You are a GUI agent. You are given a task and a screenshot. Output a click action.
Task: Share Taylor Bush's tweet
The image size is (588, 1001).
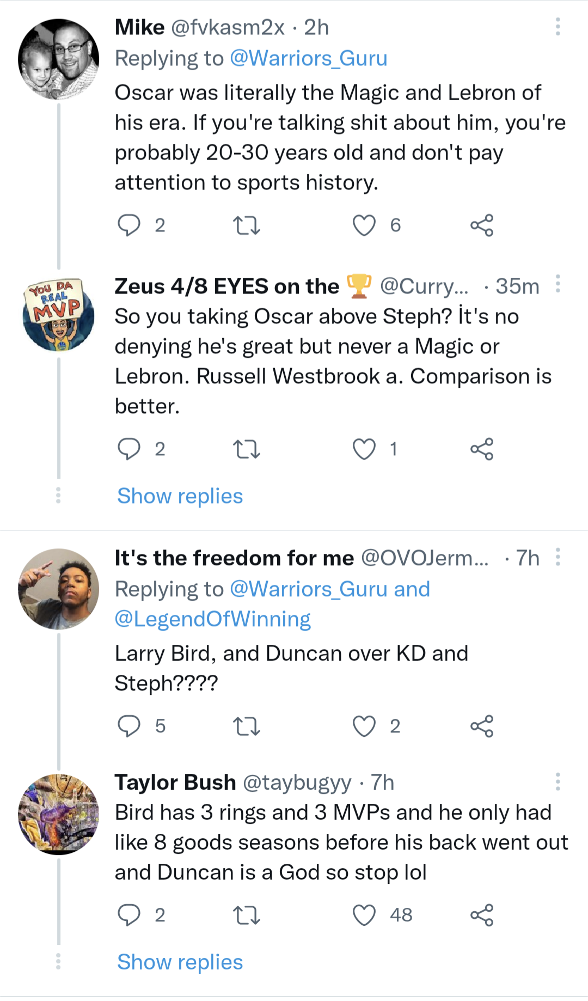tap(482, 915)
